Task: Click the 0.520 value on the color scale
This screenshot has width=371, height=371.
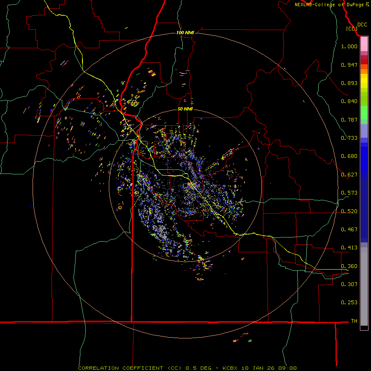Action: [x=349, y=211]
